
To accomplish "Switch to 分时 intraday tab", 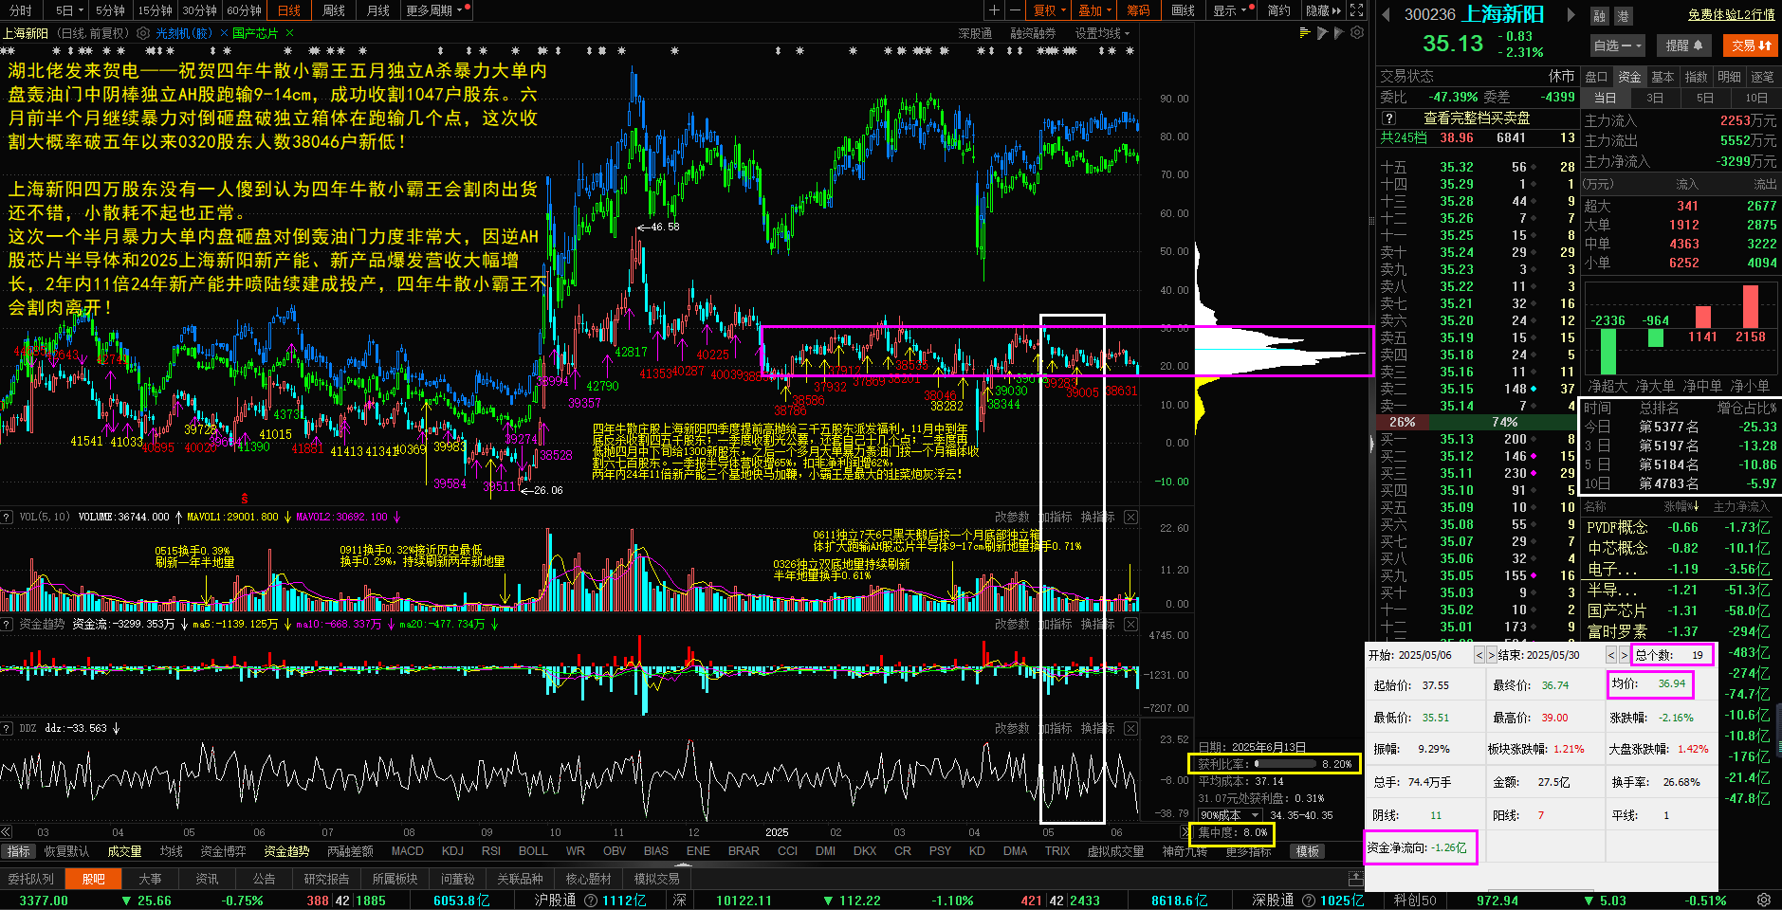I will pyautogui.click(x=21, y=10).
